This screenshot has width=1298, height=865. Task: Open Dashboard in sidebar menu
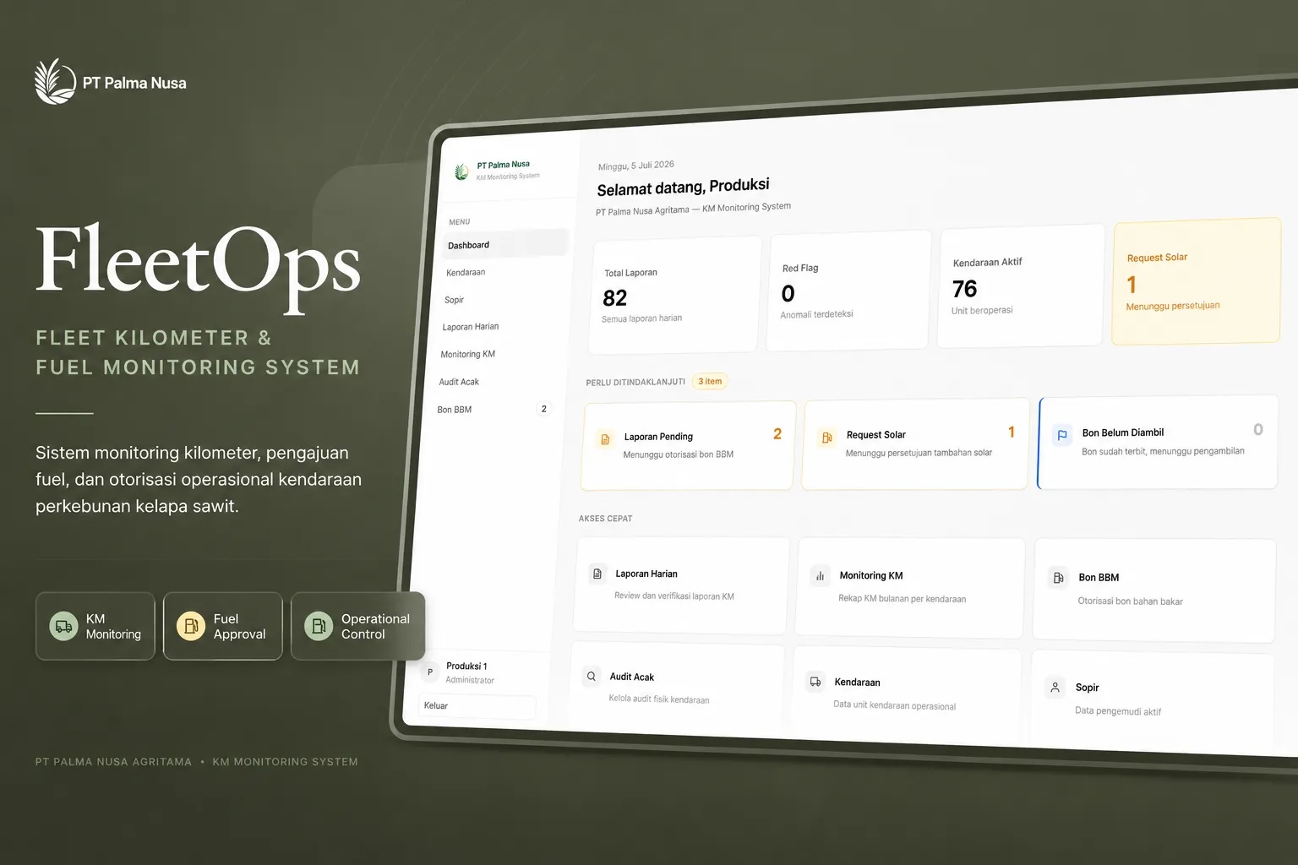[x=505, y=244]
